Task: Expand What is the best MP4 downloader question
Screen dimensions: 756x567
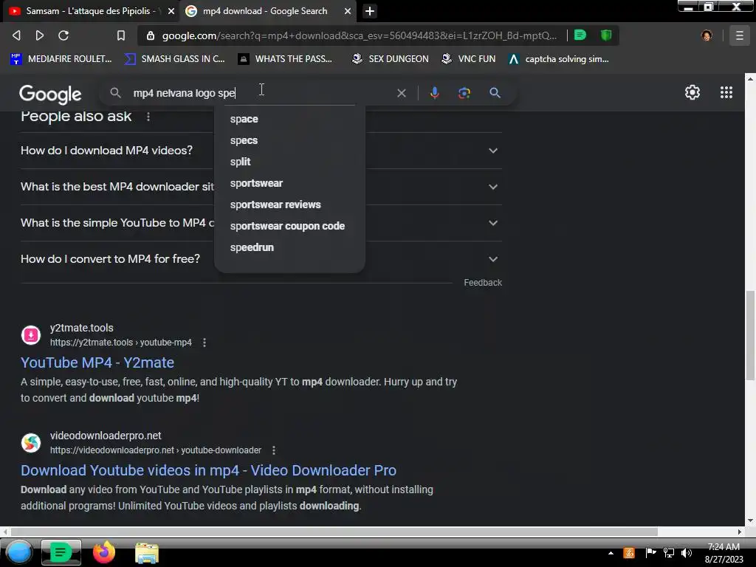Action: [261, 187]
